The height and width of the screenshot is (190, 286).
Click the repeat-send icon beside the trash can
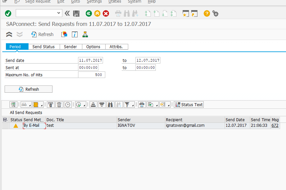[x=51, y=104]
